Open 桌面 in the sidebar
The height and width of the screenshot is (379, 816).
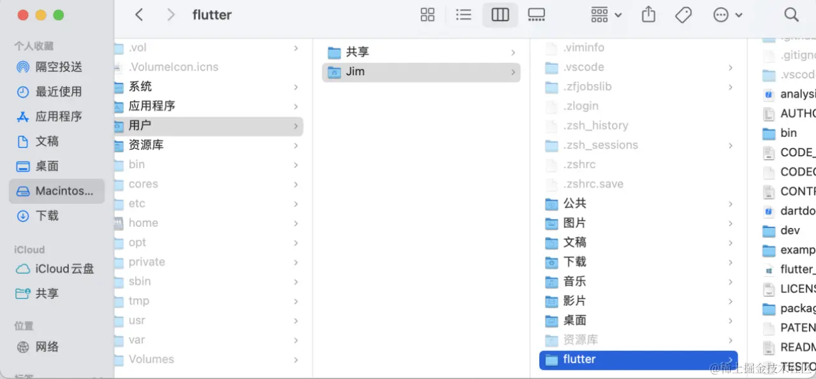(56, 166)
